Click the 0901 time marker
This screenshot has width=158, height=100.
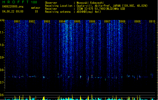pos(17,21)
